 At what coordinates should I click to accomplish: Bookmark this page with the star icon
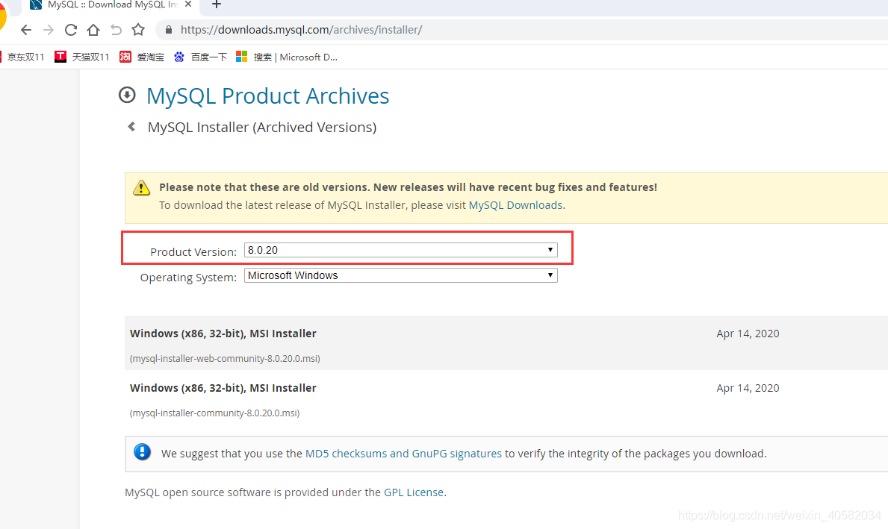click(x=138, y=30)
